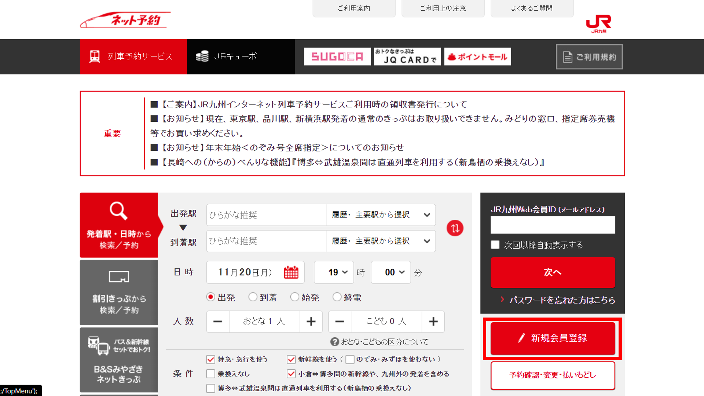Viewport: 704px width, 396px height.
Task: Open パスワードを忘れた方はこちら link
Action: point(562,300)
